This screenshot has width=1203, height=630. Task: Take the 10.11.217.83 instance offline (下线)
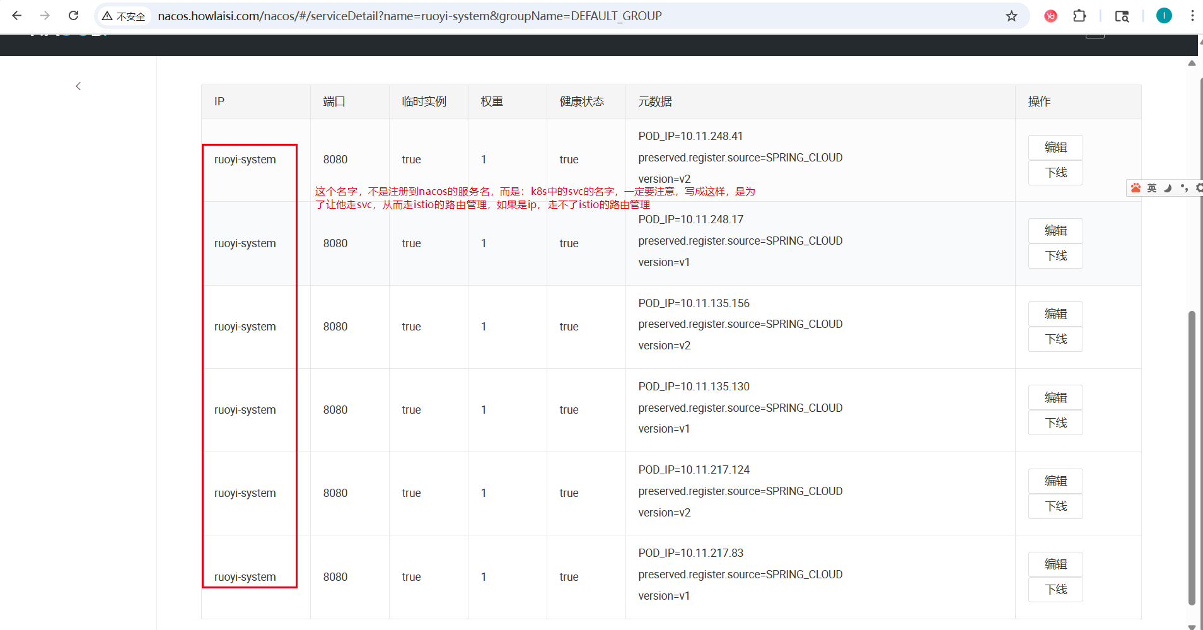click(x=1055, y=590)
